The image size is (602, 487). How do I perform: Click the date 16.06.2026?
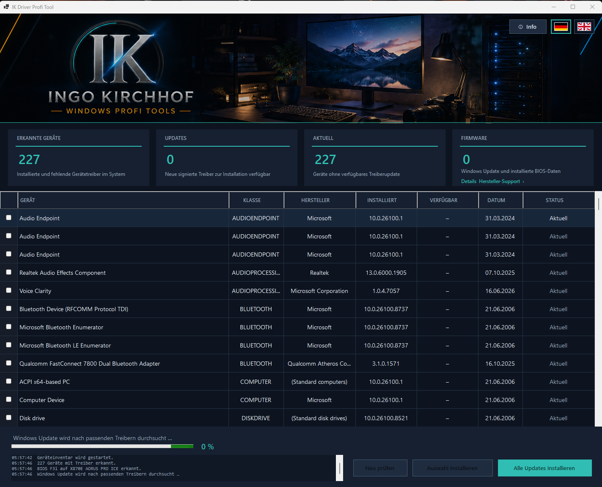click(500, 291)
